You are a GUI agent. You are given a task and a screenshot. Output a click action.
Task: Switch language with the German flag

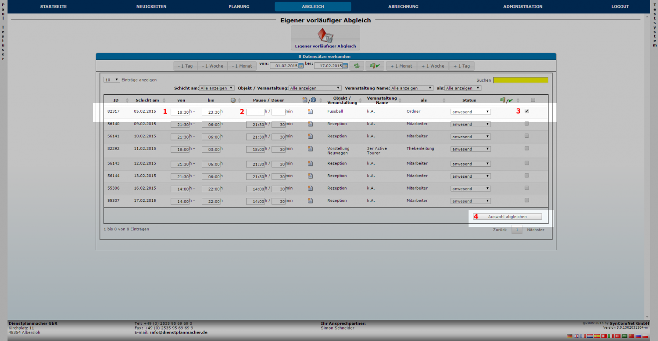[x=569, y=336]
